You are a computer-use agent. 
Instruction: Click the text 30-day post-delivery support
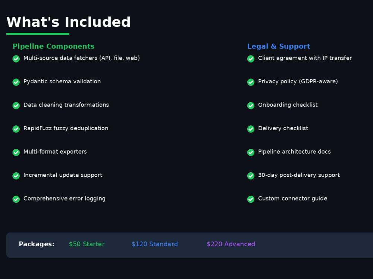[x=299, y=175]
